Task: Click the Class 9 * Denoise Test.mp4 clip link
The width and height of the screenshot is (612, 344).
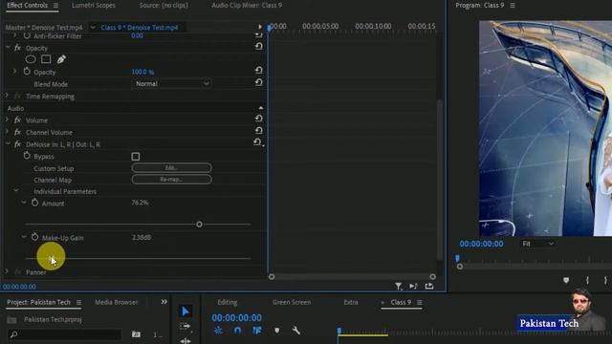Action: coord(140,28)
